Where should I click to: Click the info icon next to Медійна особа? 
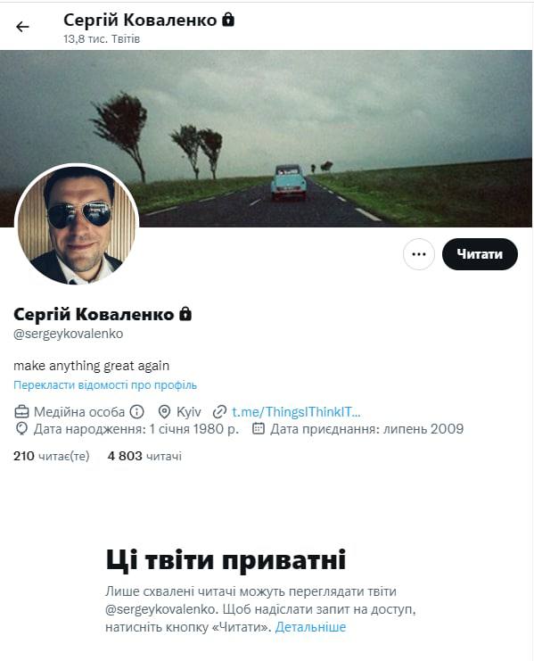coord(137,411)
